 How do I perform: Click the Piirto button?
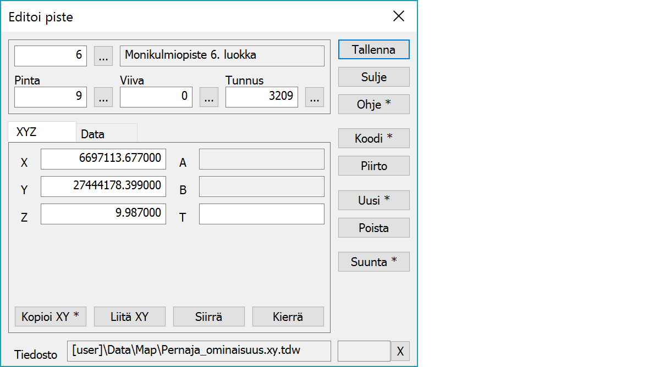tap(373, 166)
